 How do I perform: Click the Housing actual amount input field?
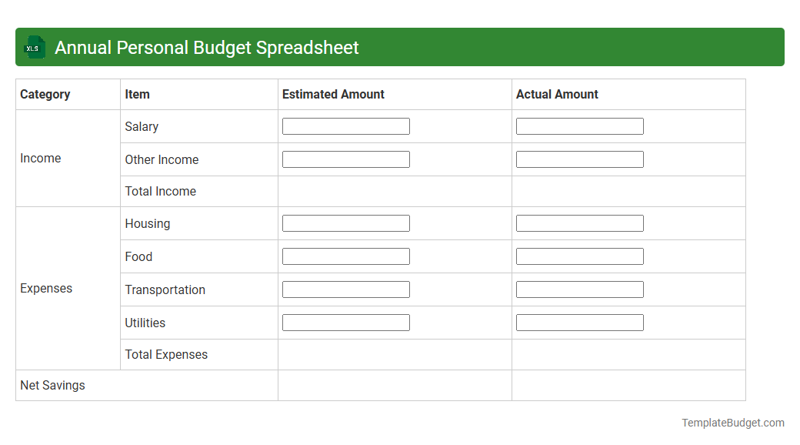coord(579,222)
